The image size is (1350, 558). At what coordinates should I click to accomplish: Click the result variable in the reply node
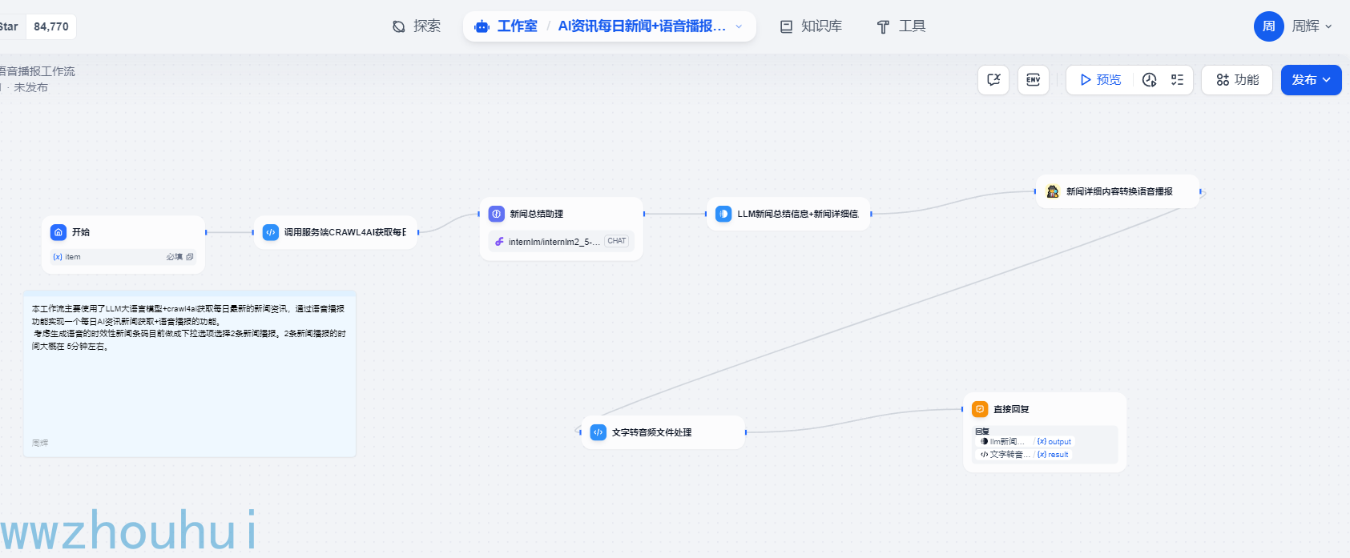pyautogui.click(x=1053, y=455)
